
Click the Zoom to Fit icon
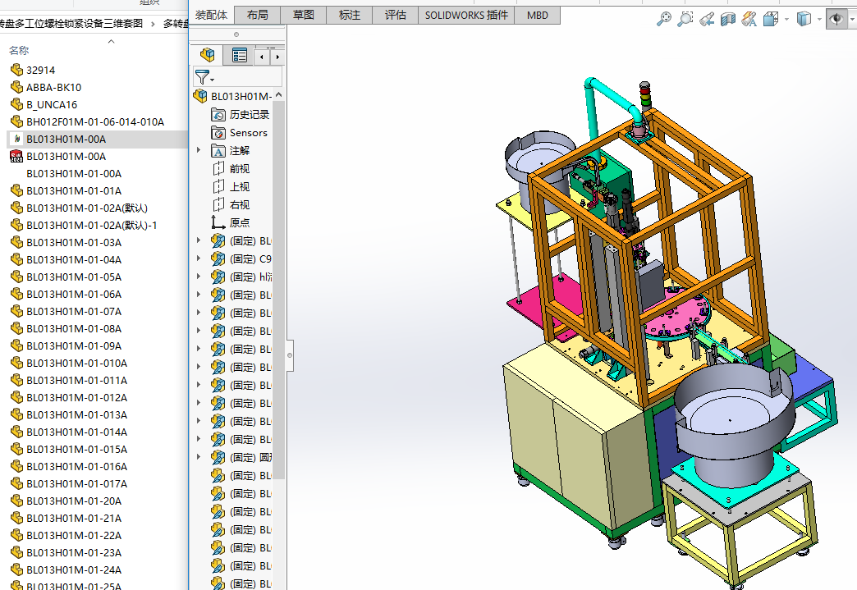click(664, 18)
